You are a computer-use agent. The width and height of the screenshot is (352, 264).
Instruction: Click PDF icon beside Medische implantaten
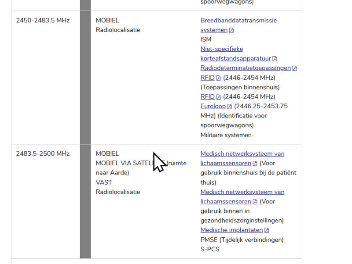click(267, 230)
